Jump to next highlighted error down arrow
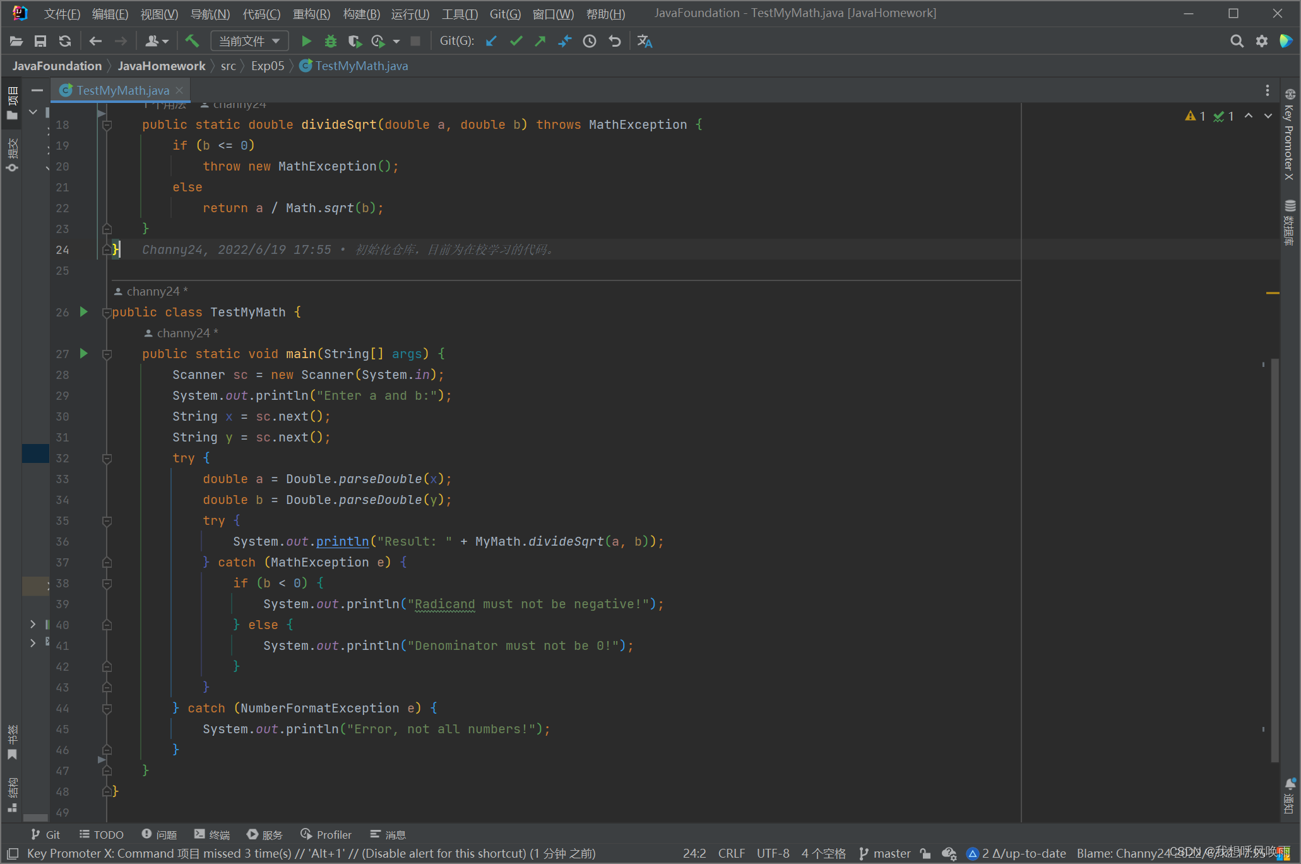Viewport: 1301px width, 864px height. tap(1268, 116)
